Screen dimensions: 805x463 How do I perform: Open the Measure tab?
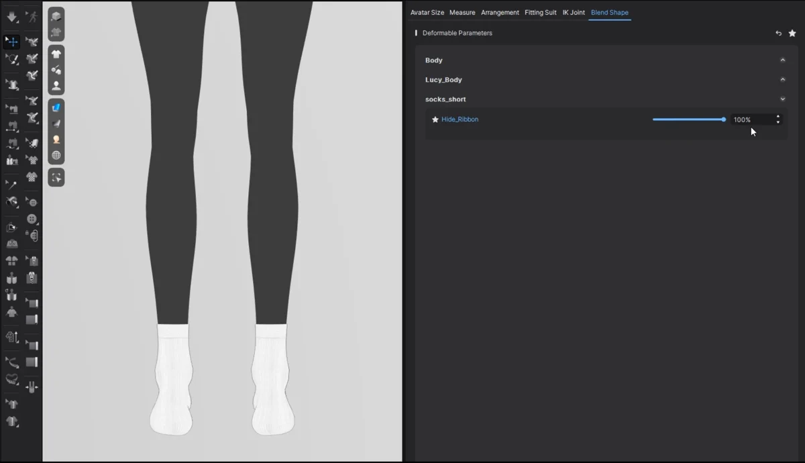pos(462,13)
